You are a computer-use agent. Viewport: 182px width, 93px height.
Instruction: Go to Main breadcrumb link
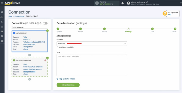click(x=10, y=16)
